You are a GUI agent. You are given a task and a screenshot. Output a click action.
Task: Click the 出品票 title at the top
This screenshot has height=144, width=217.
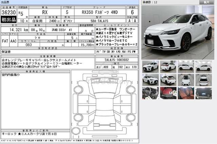click(5, 2)
